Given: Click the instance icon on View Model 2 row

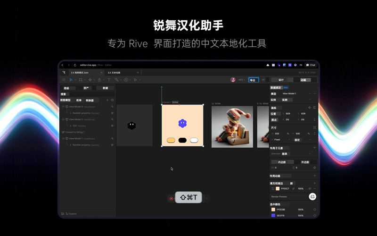Looking at the screenshot, I should point(112,119).
